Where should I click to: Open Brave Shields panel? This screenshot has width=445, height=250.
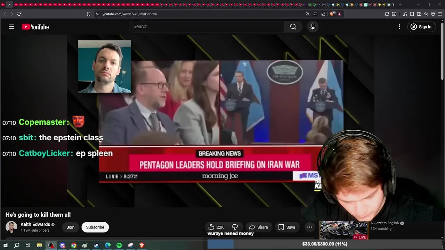coord(332,14)
